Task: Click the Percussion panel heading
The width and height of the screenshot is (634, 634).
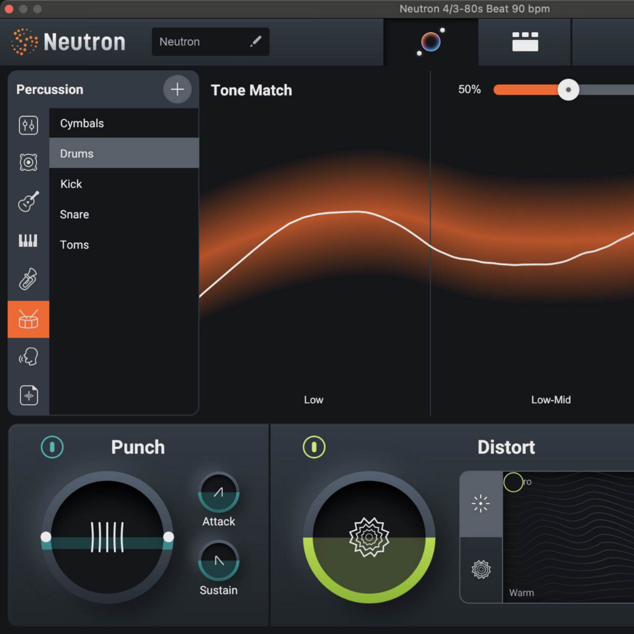Action: click(x=50, y=90)
